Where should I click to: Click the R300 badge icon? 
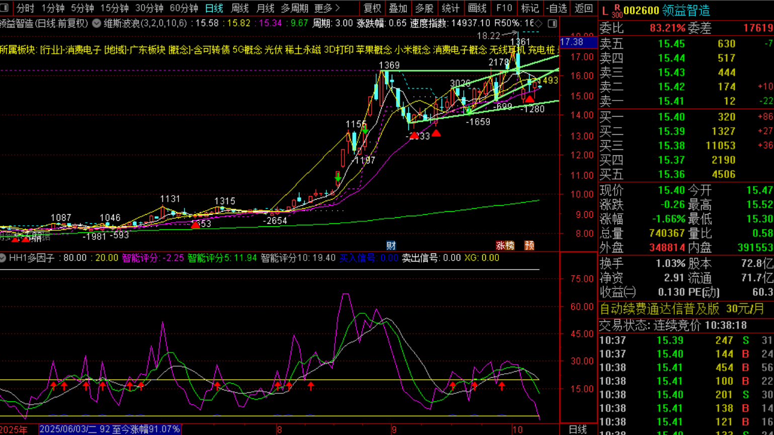[617, 11]
